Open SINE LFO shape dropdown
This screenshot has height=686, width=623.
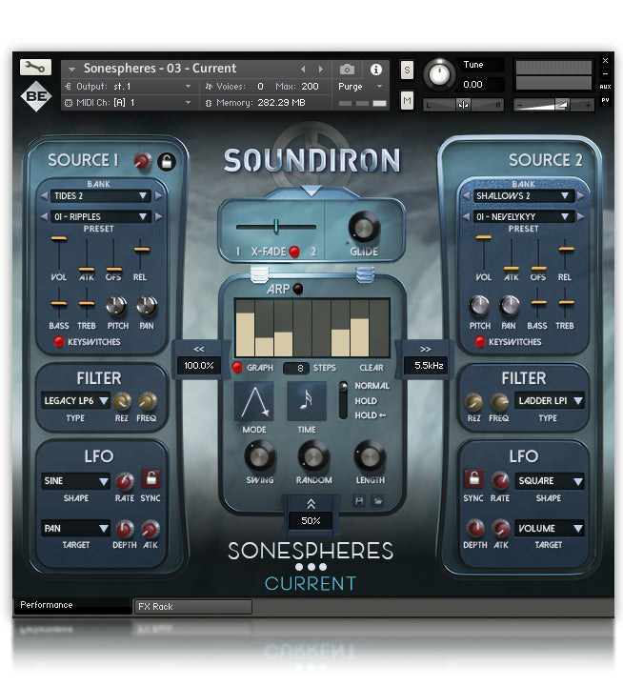pos(75,481)
